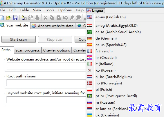Focus the Website domain address input field
This screenshot has width=164, height=117.
point(46,66)
